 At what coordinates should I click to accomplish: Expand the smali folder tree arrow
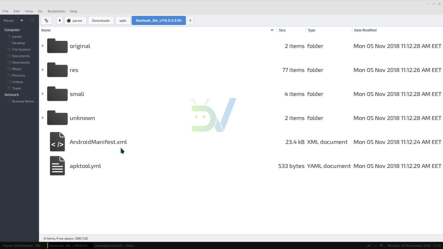(x=43, y=94)
